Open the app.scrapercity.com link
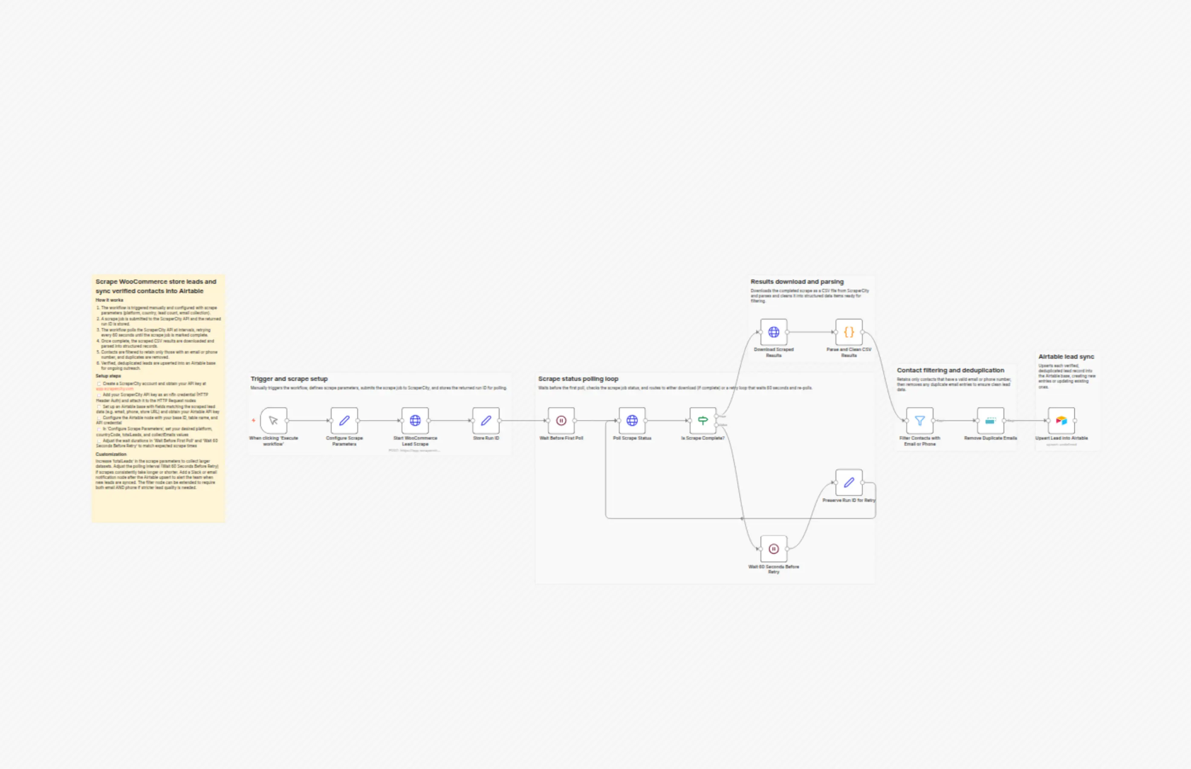Image resolution: width=1191 pixels, height=769 pixels. point(115,389)
